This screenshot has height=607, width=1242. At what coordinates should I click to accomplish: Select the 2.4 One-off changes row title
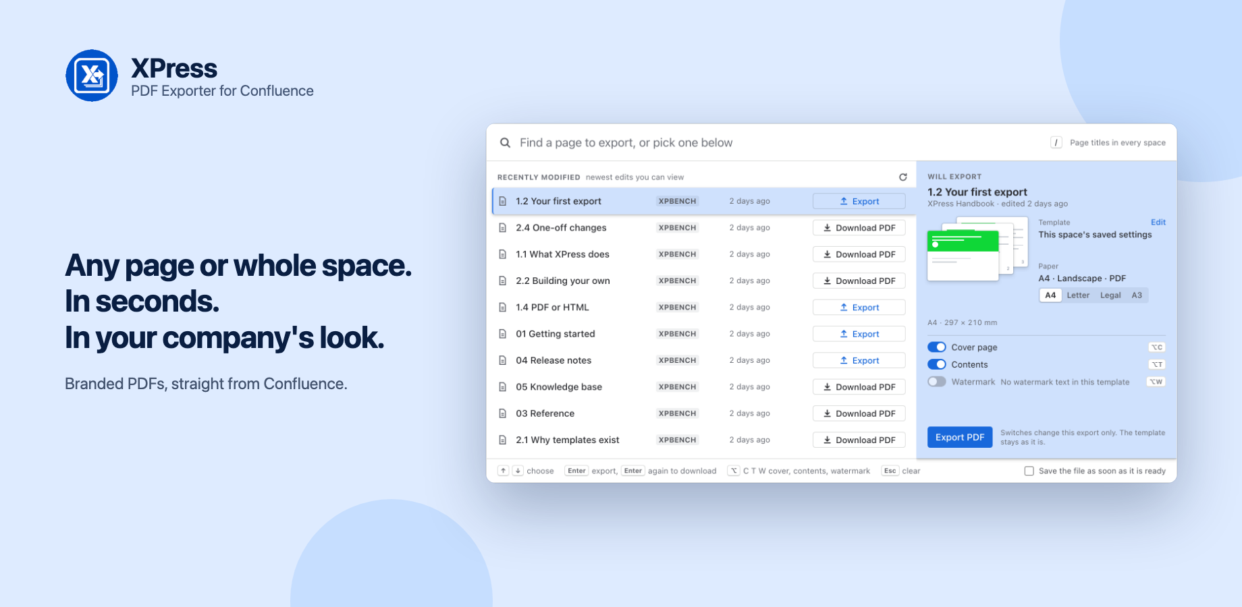pos(561,228)
